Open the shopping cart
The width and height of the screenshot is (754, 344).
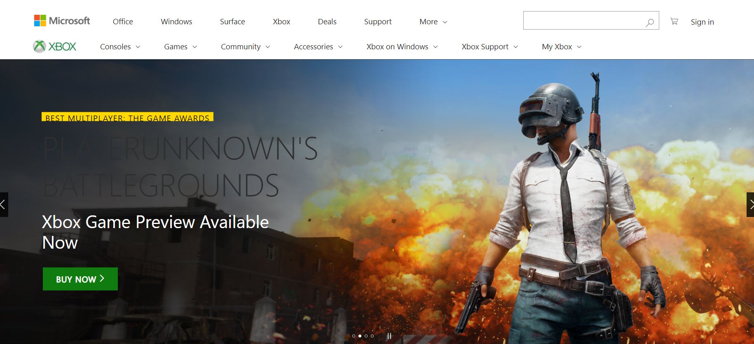[x=674, y=21]
